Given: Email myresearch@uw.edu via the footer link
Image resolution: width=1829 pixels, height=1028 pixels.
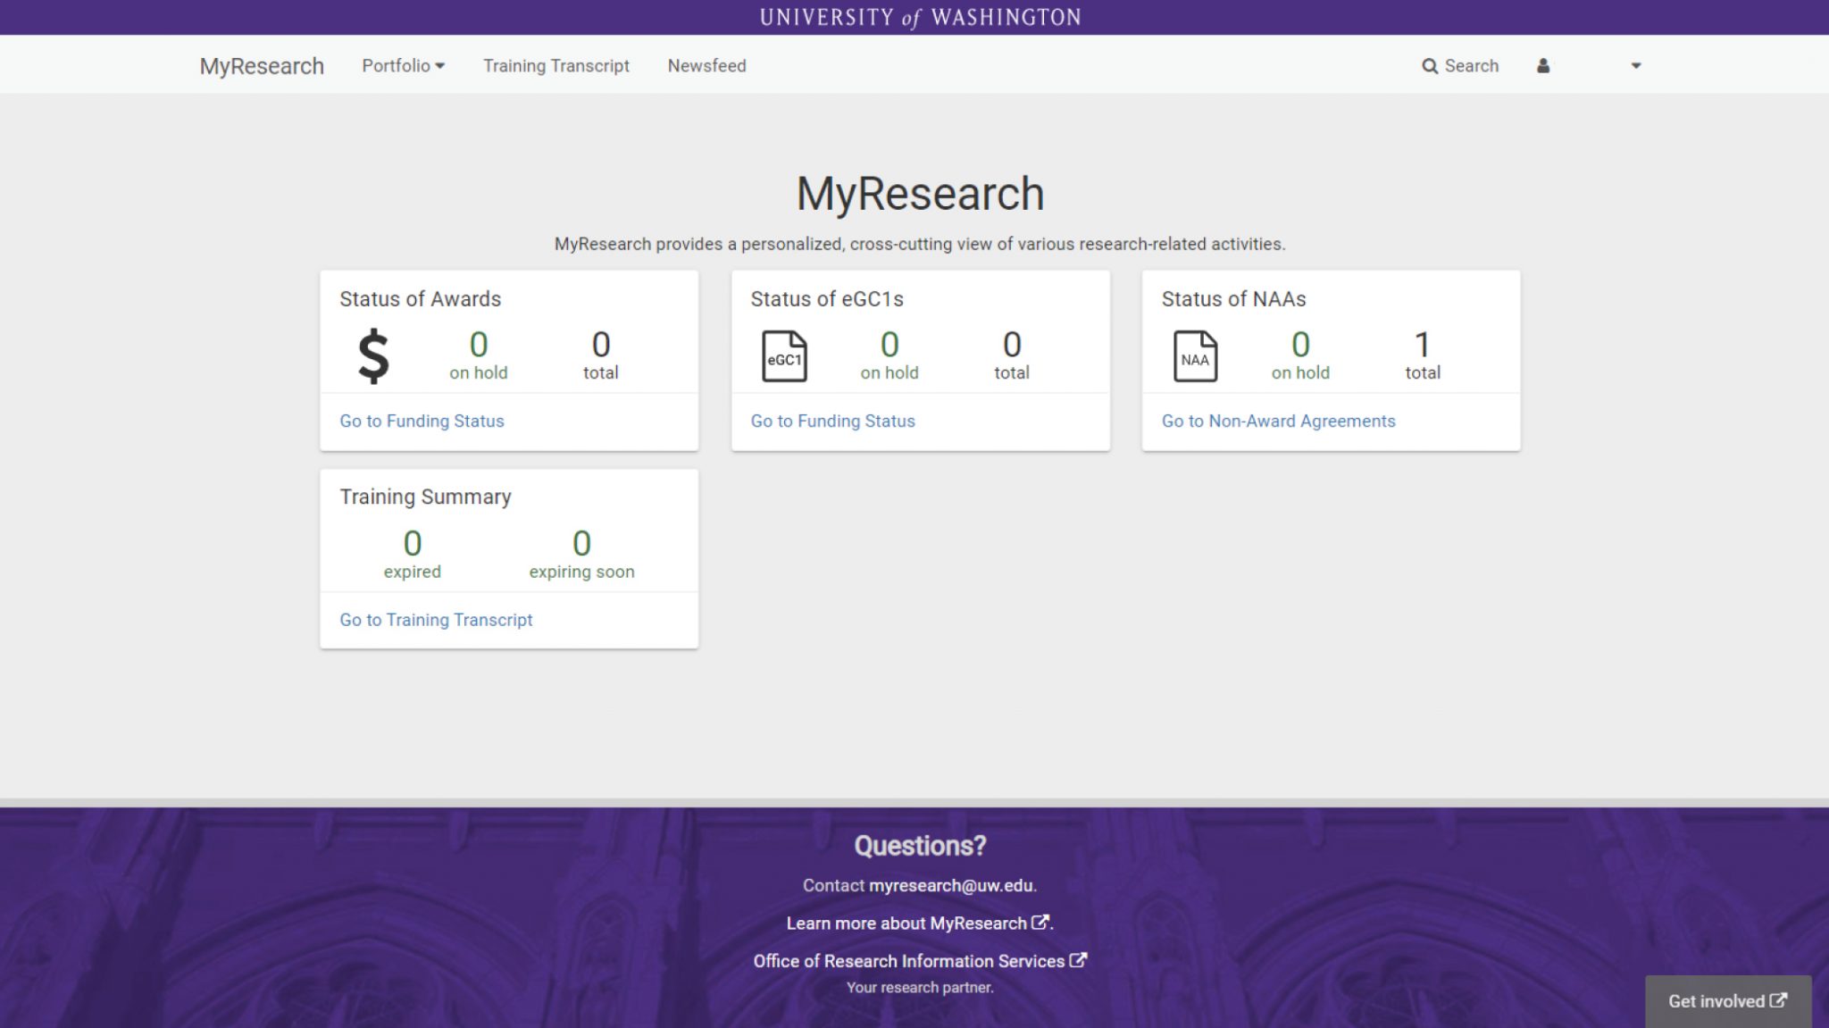Looking at the screenshot, I should click(951, 885).
